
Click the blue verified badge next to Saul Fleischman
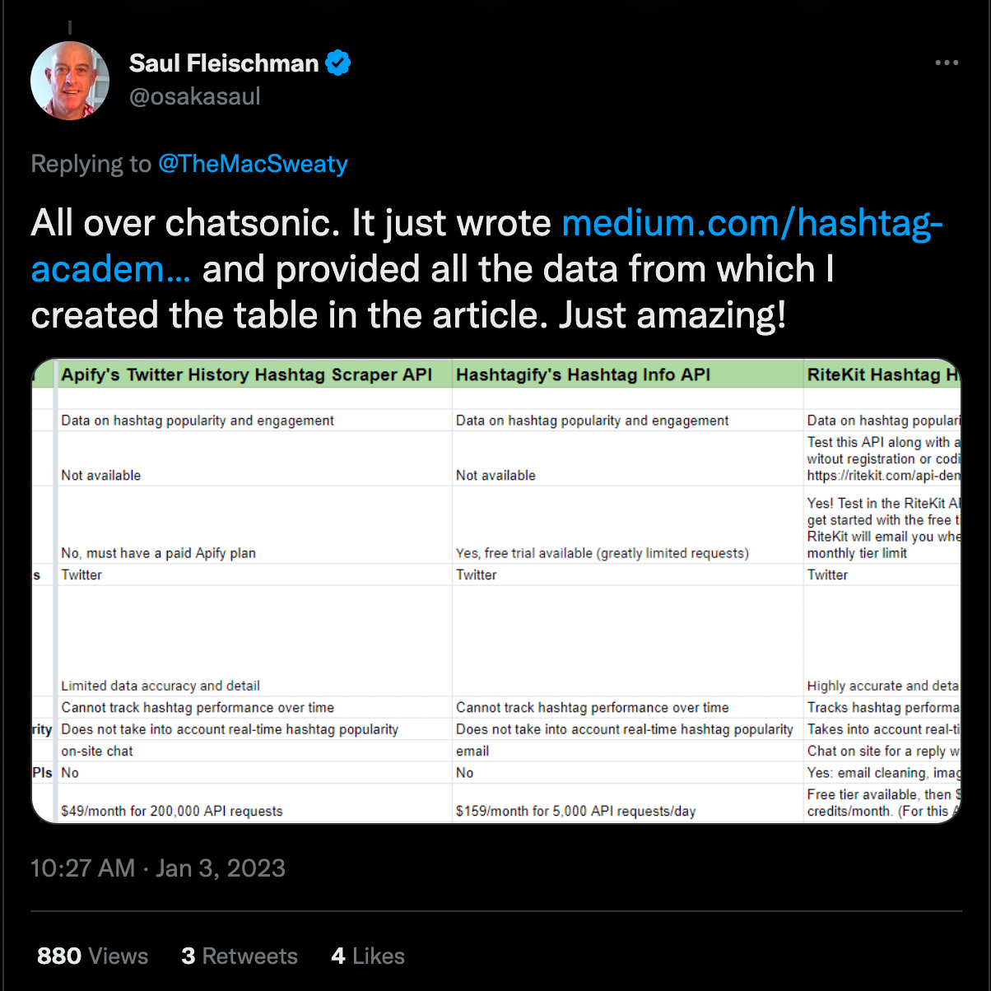point(337,63)
